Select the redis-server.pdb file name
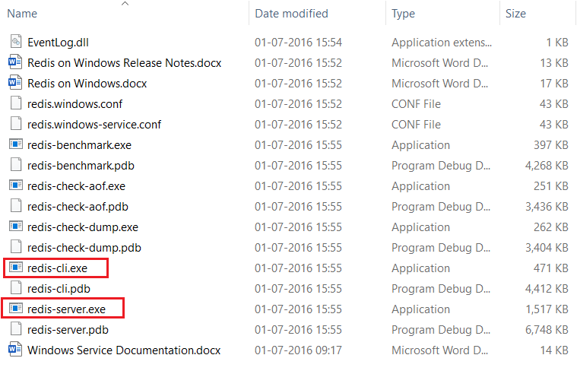This screenshot has height=374, width=577. pos(68,330)
